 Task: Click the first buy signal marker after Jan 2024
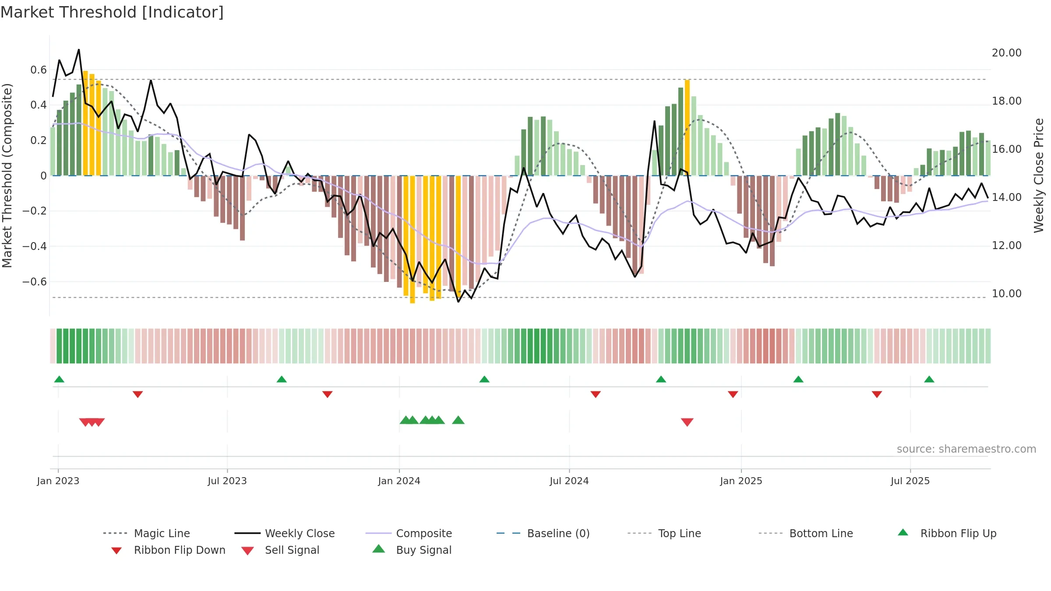406,420
